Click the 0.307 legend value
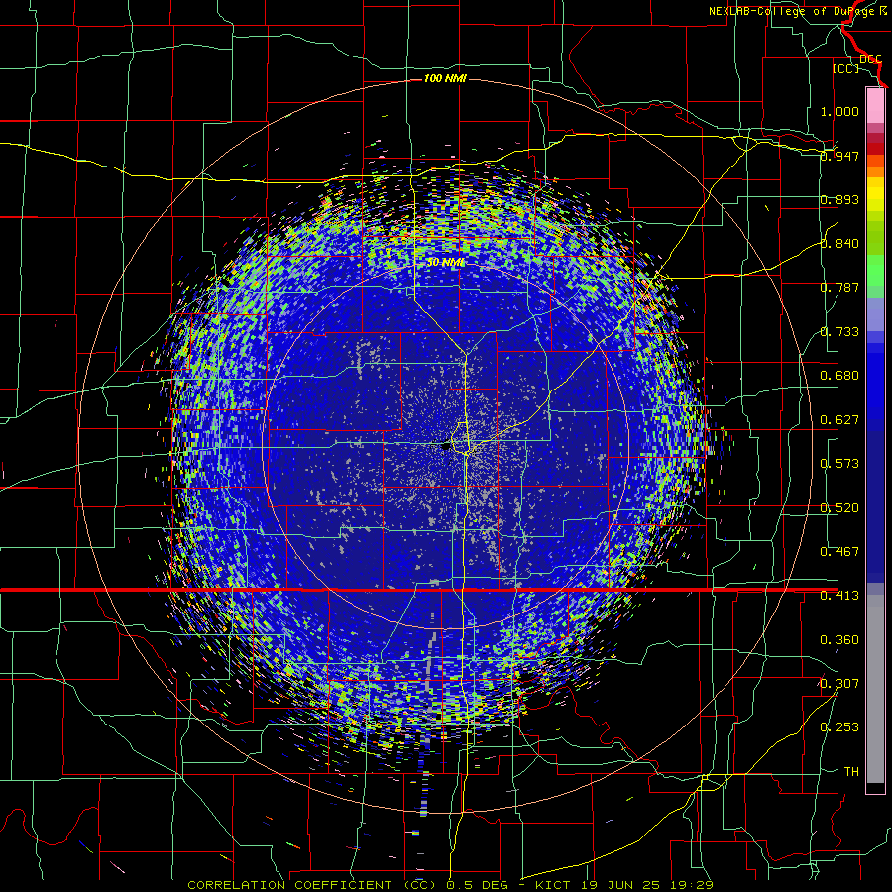This screenshot has height=892, width=892. click(x=839, y=683)
